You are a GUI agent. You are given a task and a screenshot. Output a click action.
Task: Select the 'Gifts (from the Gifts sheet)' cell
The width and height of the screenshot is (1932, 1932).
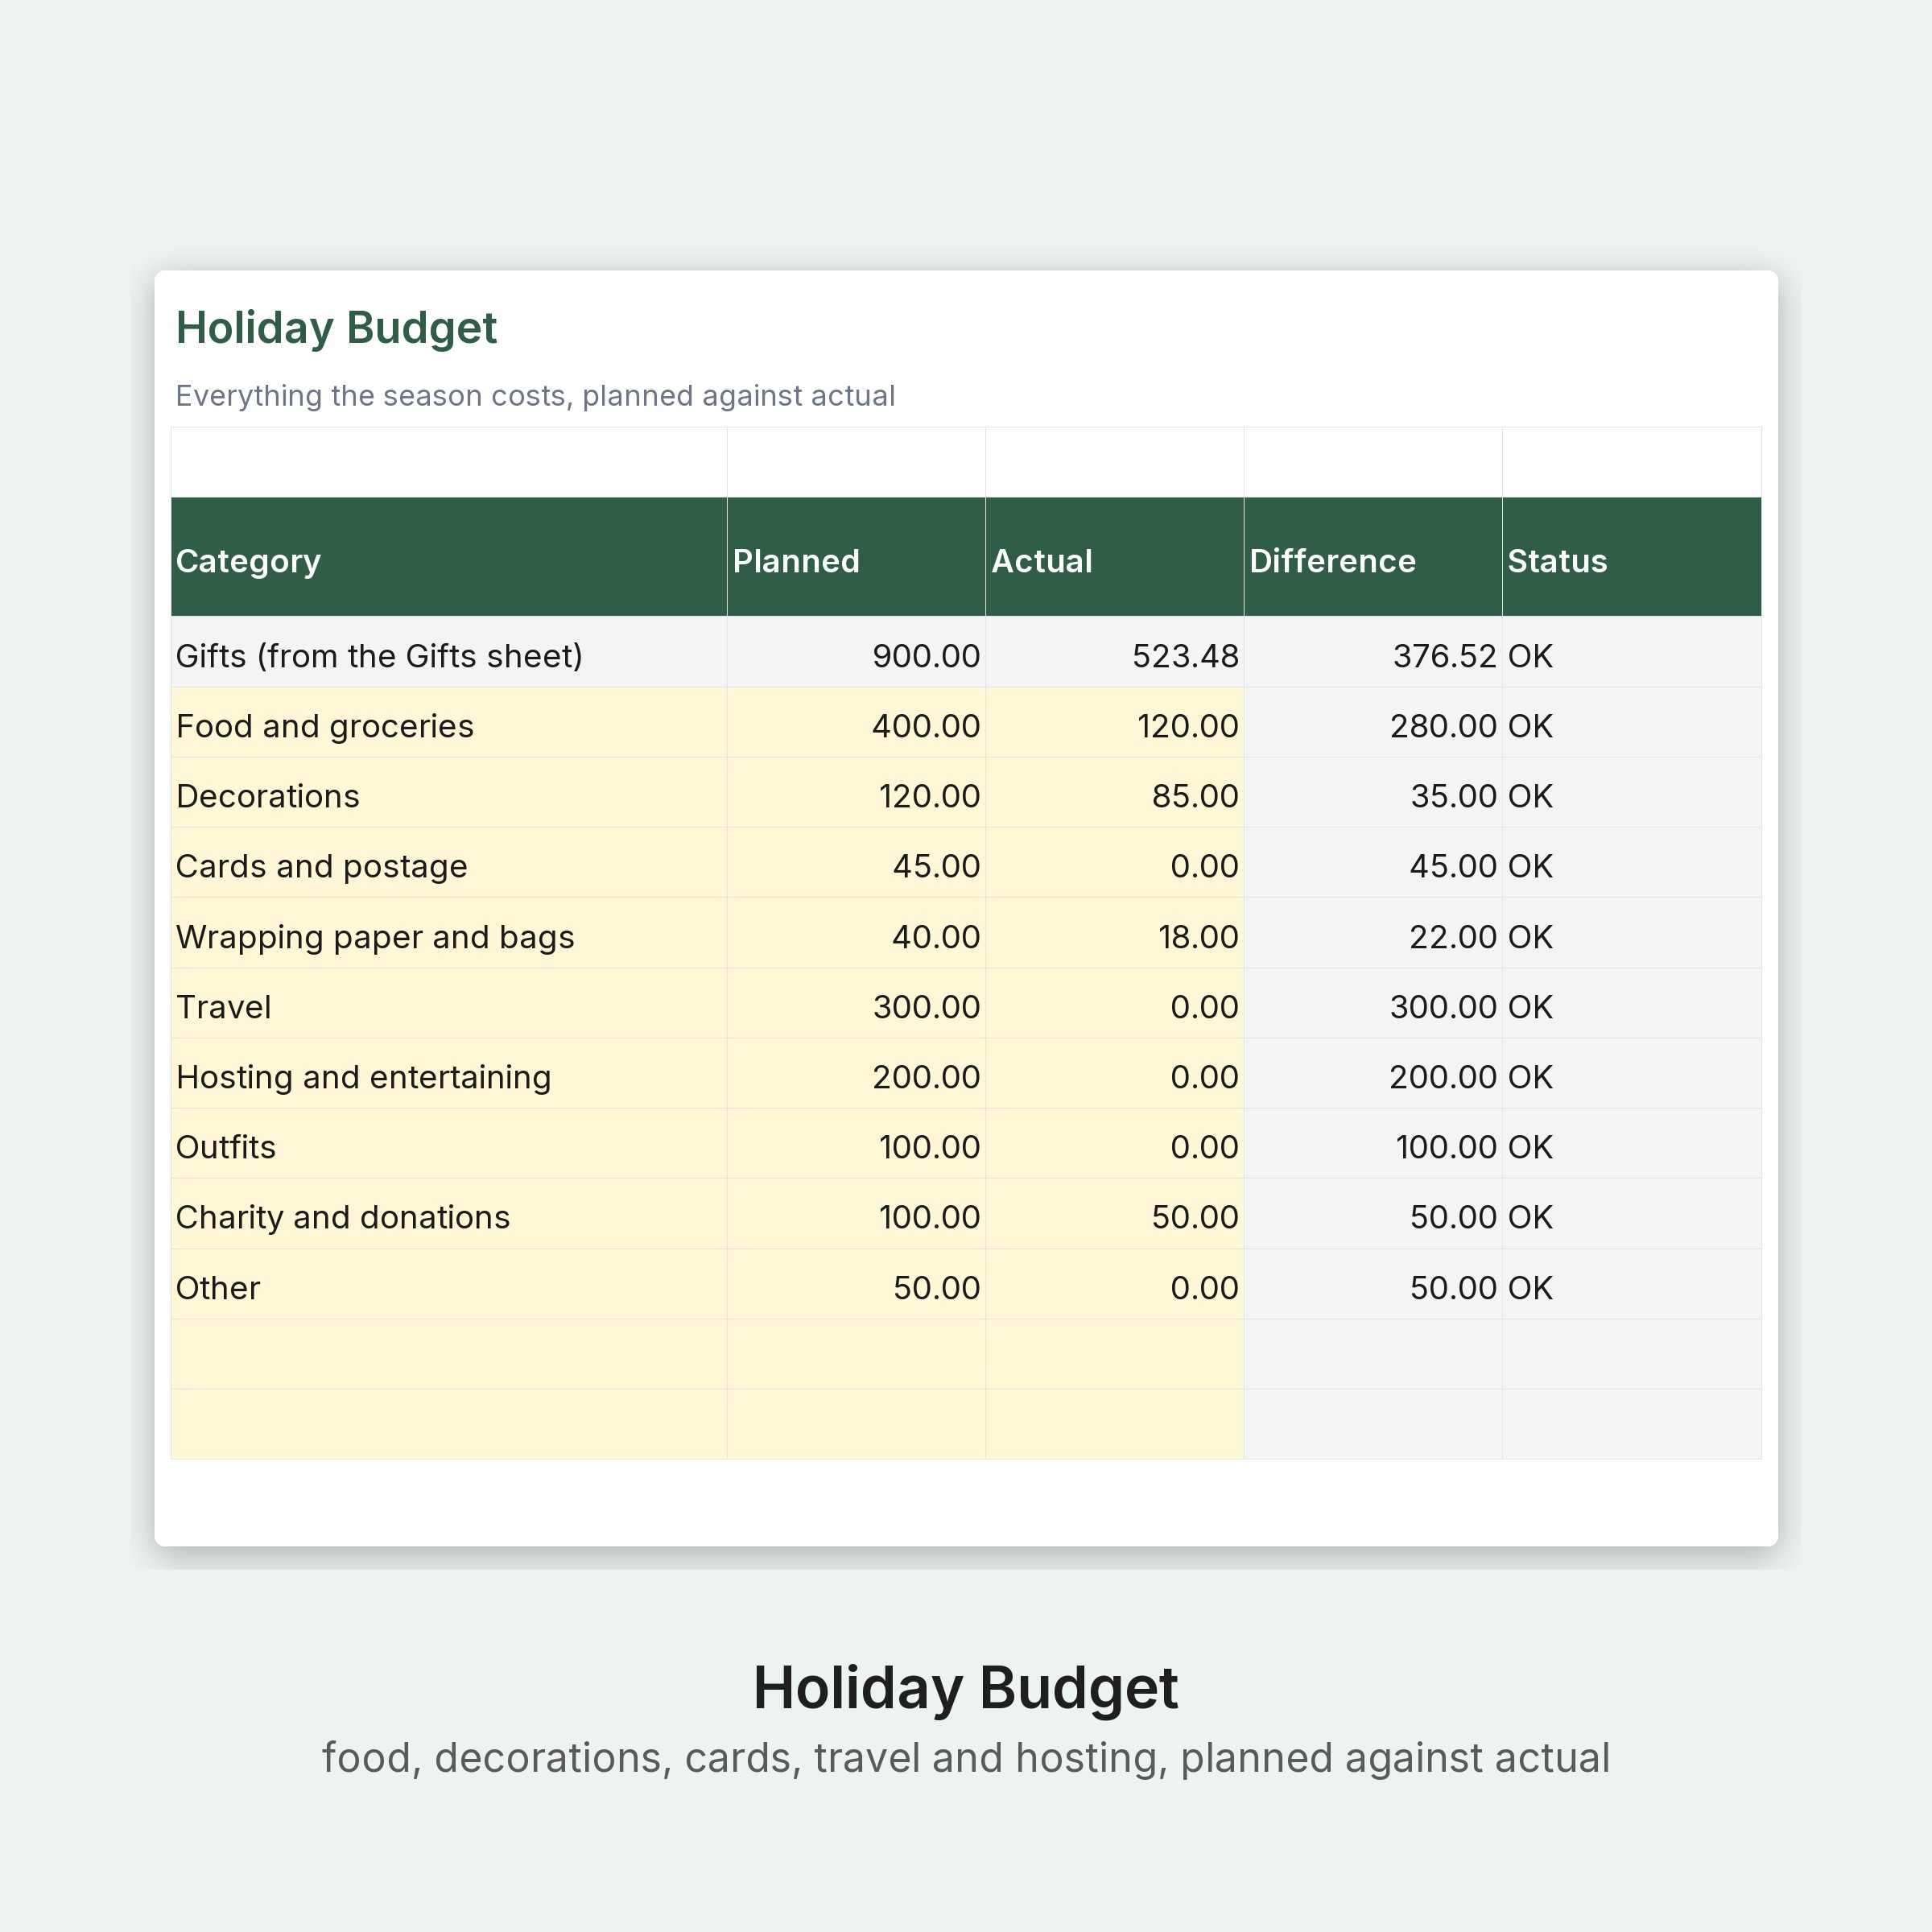point(449,652)
